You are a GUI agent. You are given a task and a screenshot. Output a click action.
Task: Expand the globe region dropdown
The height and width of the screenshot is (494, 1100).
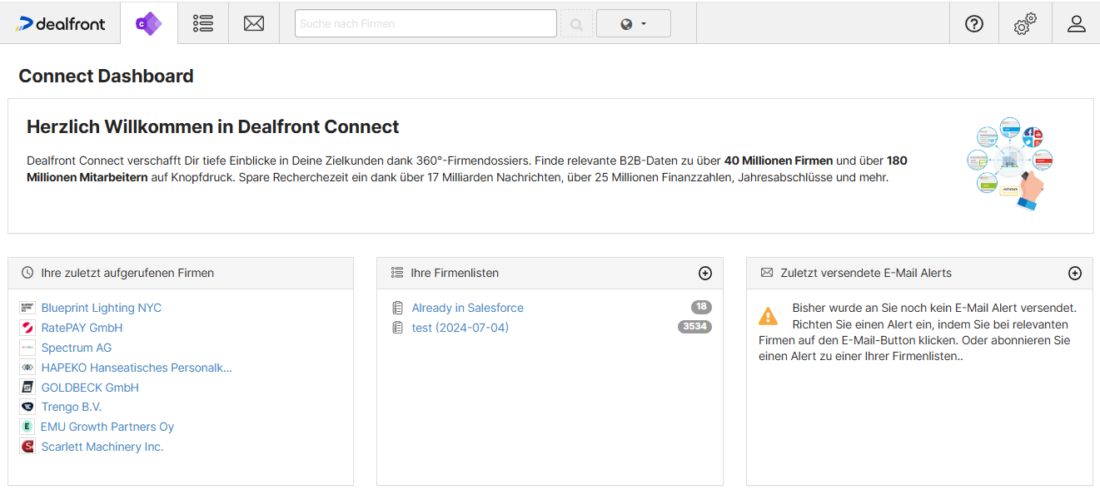point(634,23)
